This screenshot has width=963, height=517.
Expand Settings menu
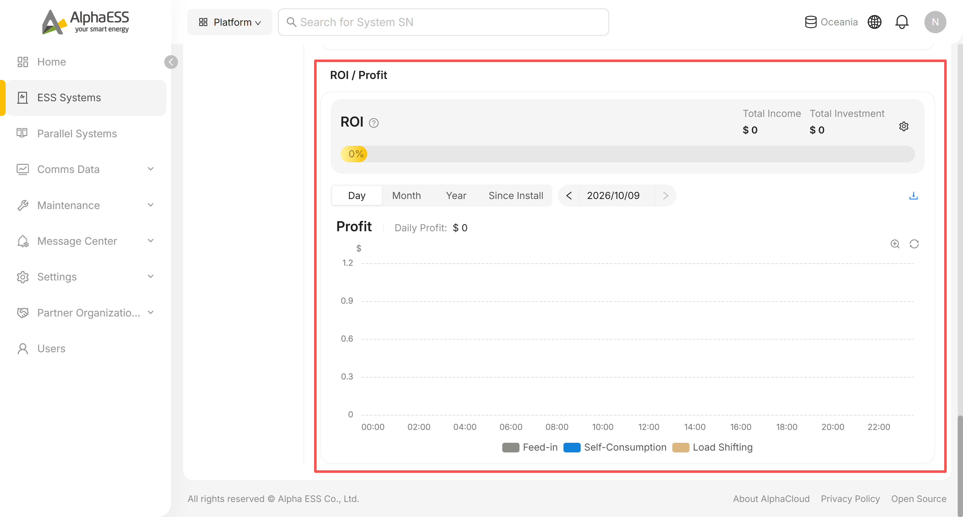(x=86, y=276)
